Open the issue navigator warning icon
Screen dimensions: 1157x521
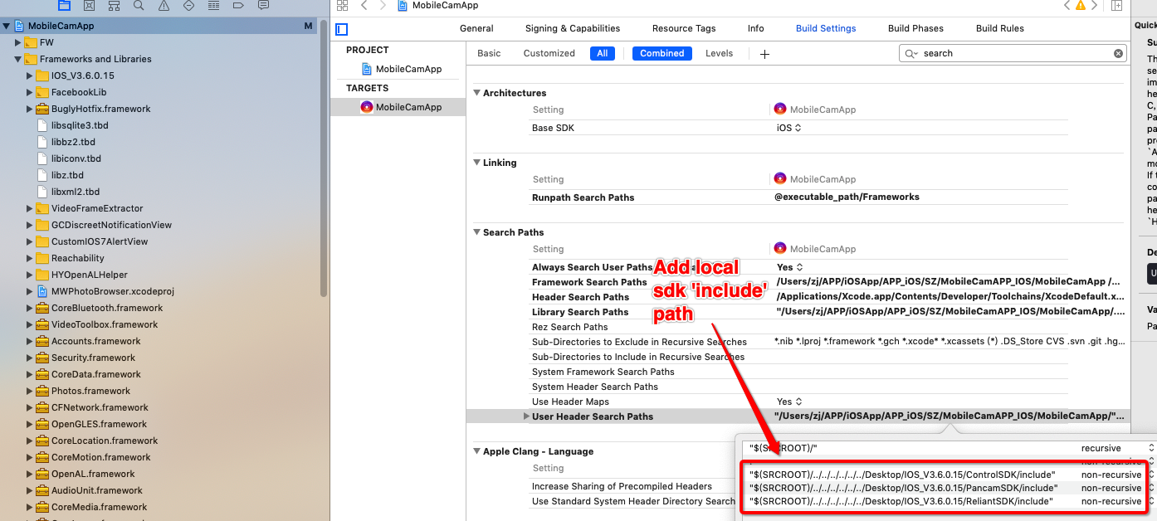[164, 5]
